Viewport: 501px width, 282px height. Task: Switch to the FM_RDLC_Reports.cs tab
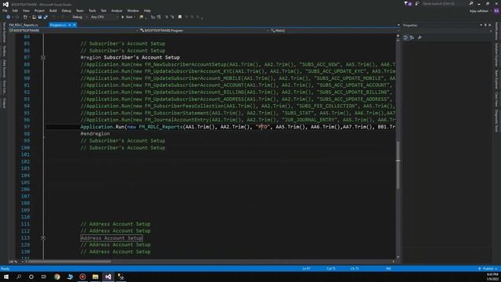coord(23,25)
